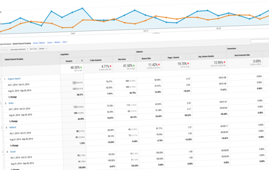Viewport: 269px width, 170px height.
Task: Click the 1.23% Referral sessions change cell
Action: [82, 143]
